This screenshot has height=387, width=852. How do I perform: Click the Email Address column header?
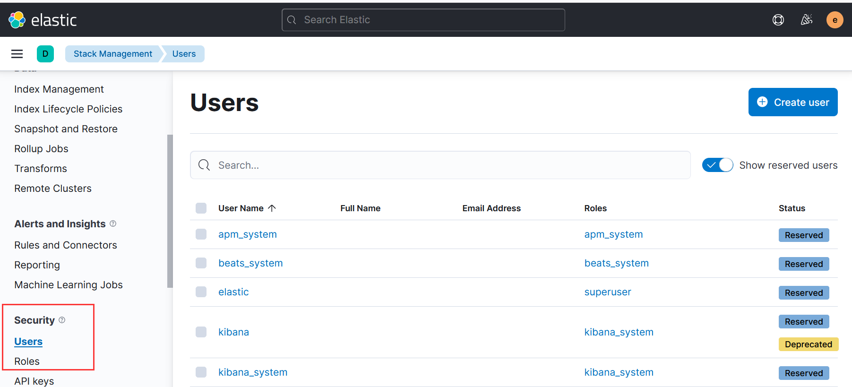click(x=491, y=208)
